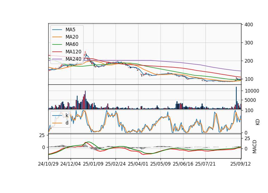Click the MA60 legend label
Image resolution: width=268 pixels, height=193 pixels.
tap(72, 44)
